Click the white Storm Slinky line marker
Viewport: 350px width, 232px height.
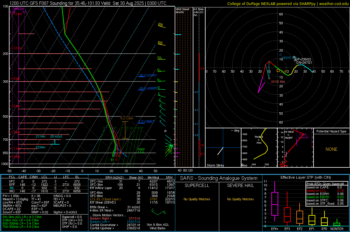click(x=220, y=151)
